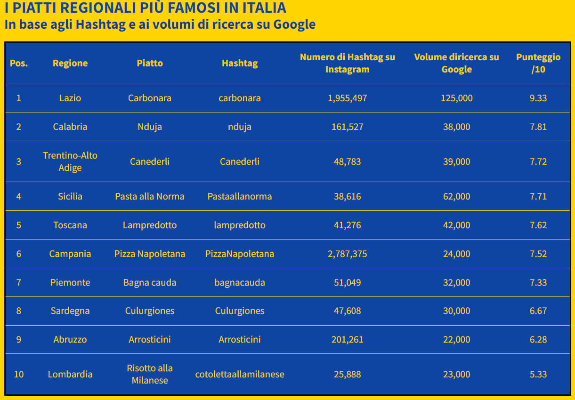
Task: Click the 'Pos.' column header
Action: point(19,63)
